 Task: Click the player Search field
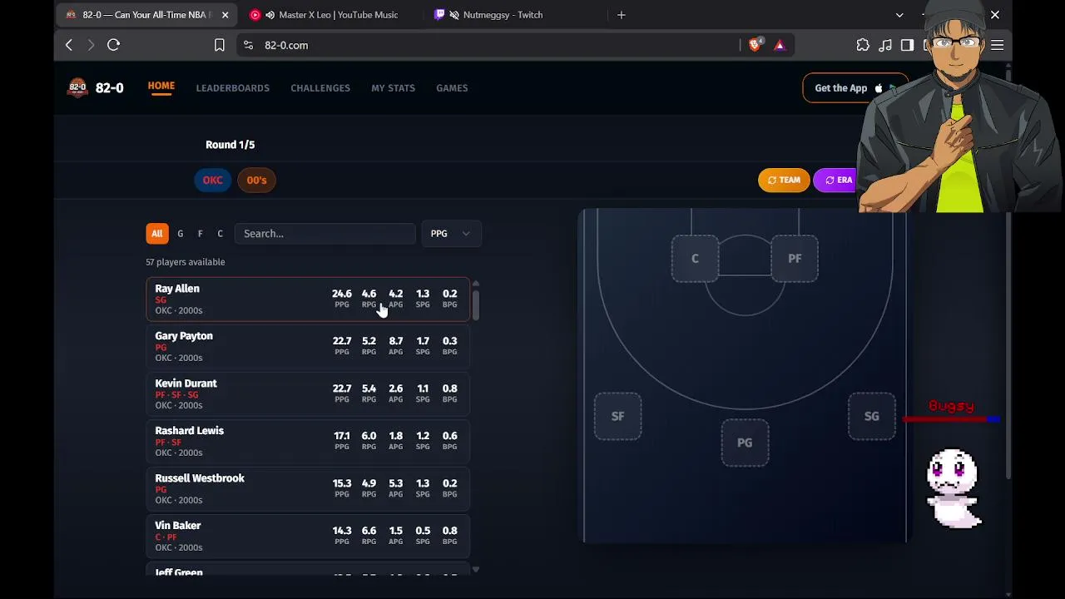pyautogui.click(x=324, y=234)
